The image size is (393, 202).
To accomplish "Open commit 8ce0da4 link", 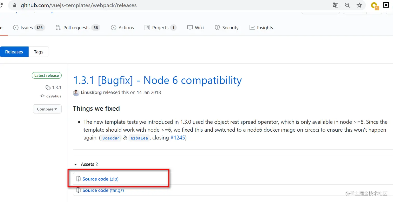I will [111, 138].
